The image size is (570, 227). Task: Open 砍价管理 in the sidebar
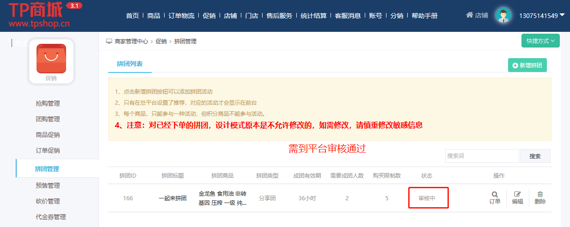click(48, 201)
